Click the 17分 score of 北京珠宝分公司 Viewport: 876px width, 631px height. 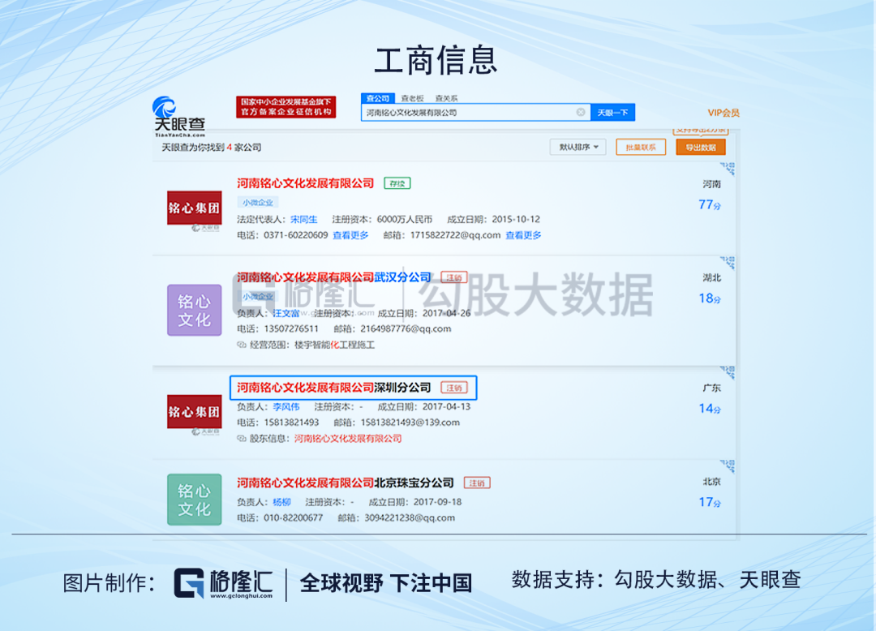click(710, 503)
